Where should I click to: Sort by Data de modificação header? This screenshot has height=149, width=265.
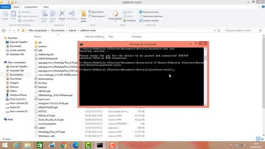tap(95, 36)
